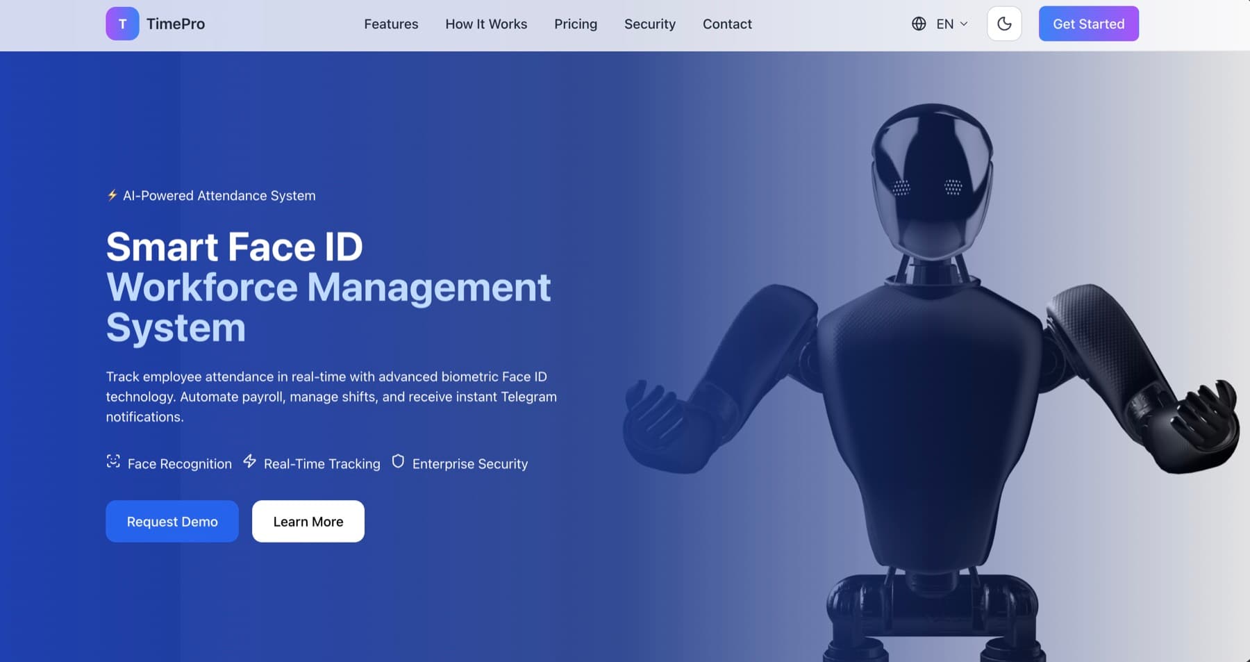Click the yellow lightning bolt beside AI-Powered
The height and width of the screenshot is (662, 1250).
(x=112, y=195)
